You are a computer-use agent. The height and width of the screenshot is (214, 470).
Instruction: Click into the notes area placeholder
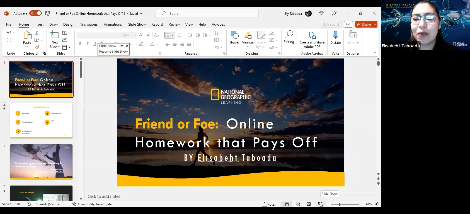(x=104, y=196)
